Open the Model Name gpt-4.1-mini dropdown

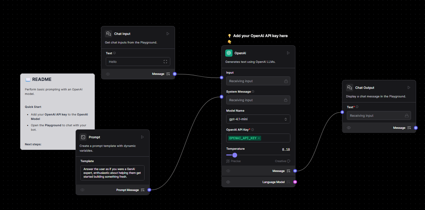click(x=258, y=119)
